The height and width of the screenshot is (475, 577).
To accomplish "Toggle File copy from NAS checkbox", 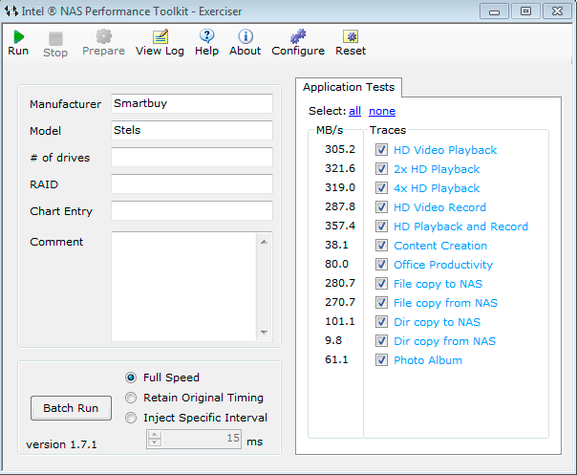I will point(381,303).
